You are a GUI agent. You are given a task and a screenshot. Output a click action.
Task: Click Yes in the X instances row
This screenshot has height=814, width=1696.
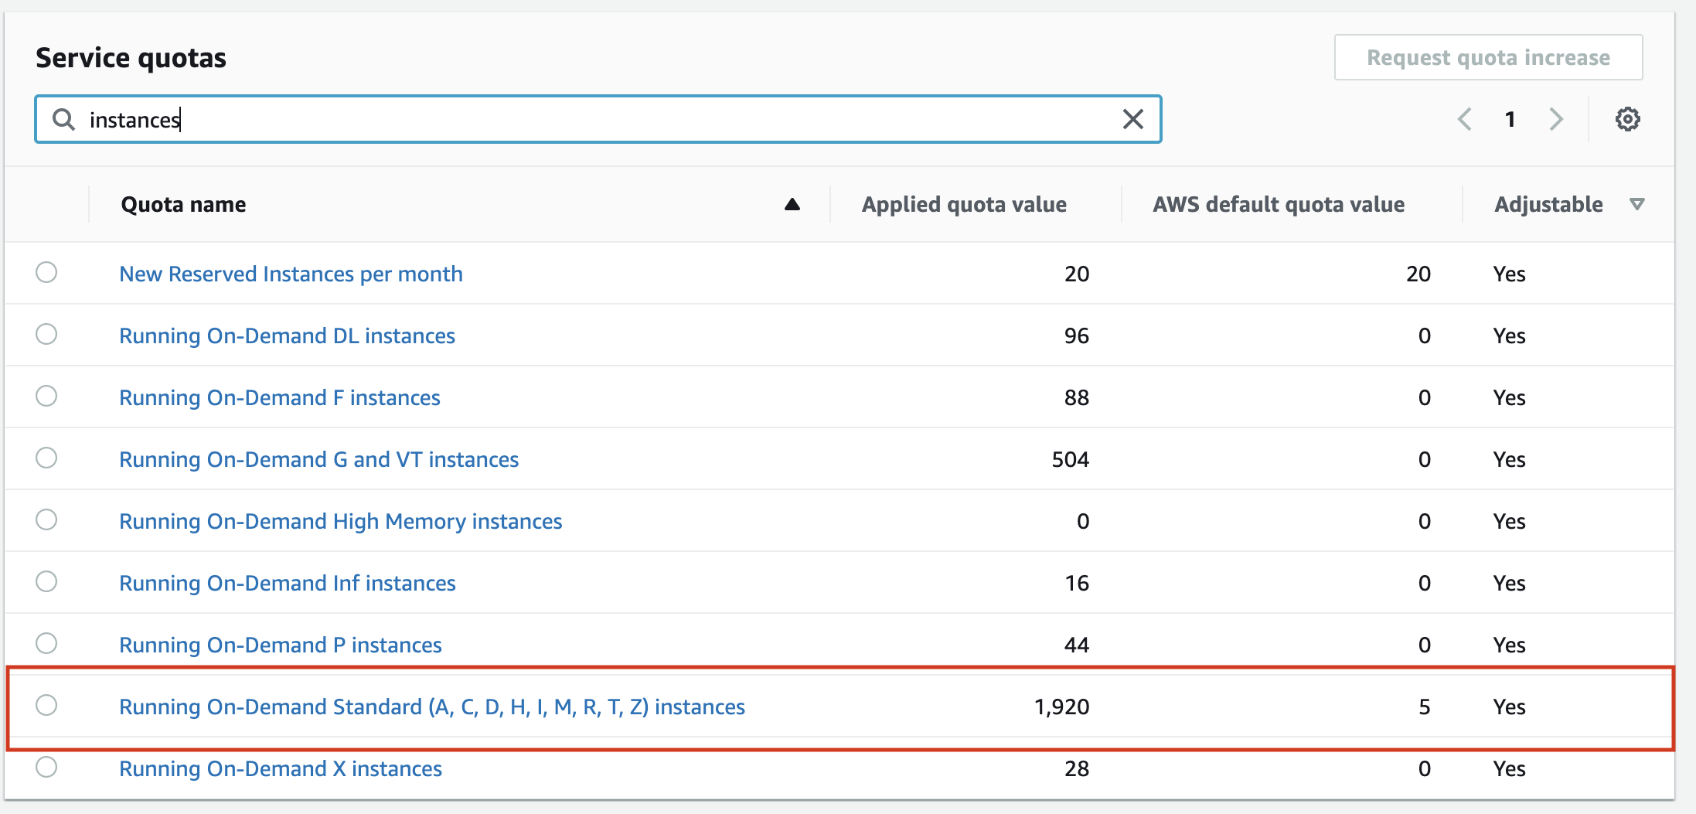coord(1509,769)
